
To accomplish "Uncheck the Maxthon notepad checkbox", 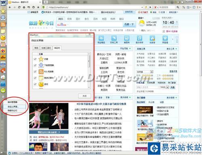I will pos(35,78).
